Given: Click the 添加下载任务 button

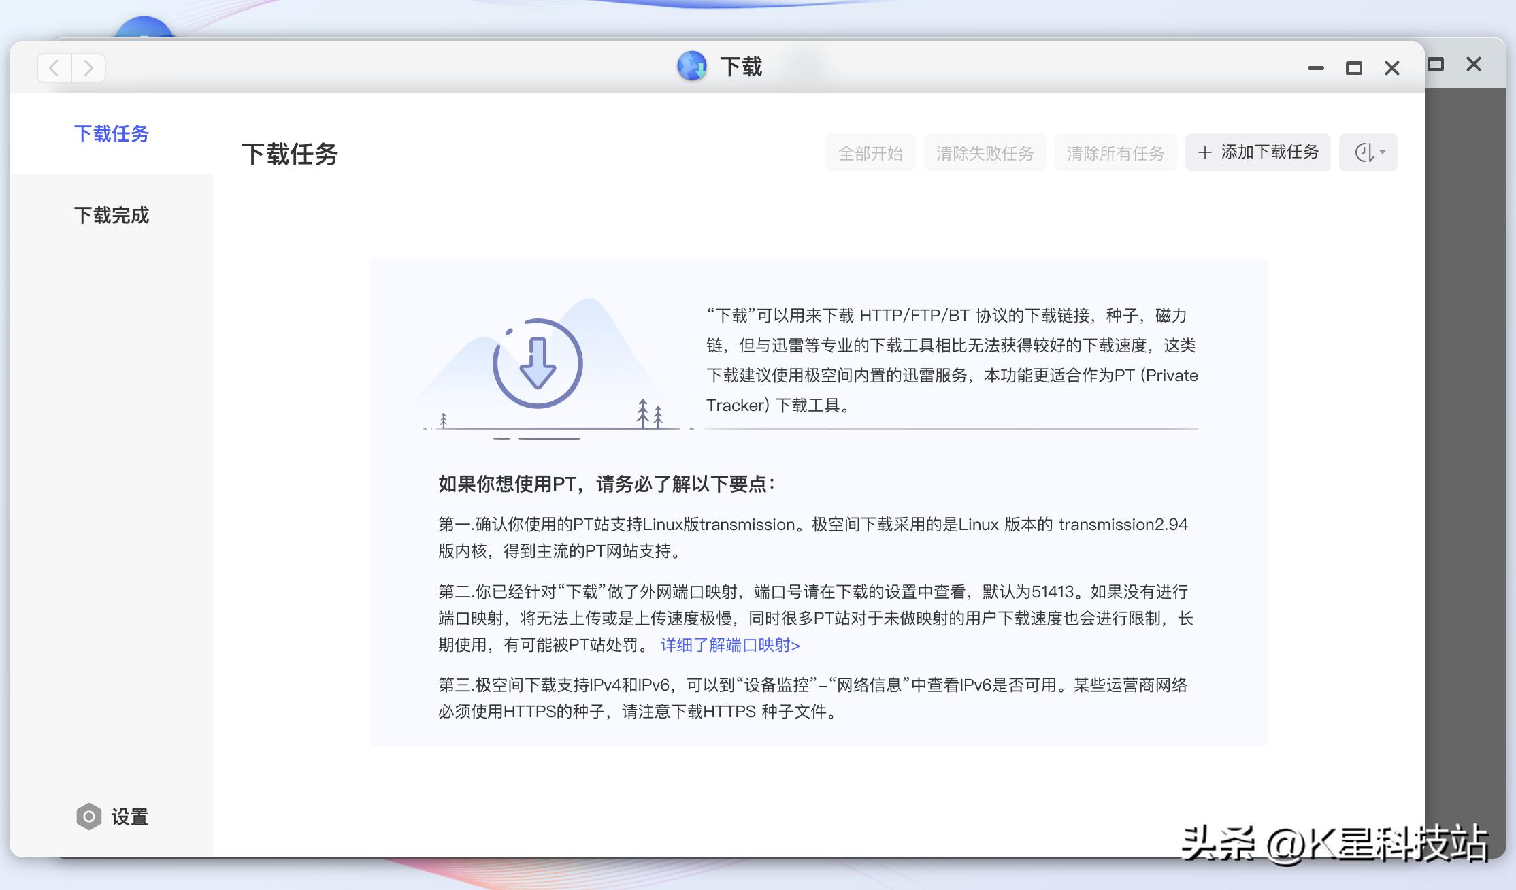Looking at the screenshot, I should (x=1257, y=152).
